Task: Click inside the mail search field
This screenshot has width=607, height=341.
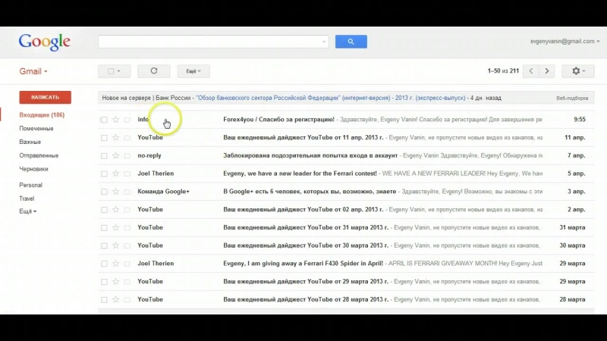Action: pyautogui.click(x=209, y=42)
